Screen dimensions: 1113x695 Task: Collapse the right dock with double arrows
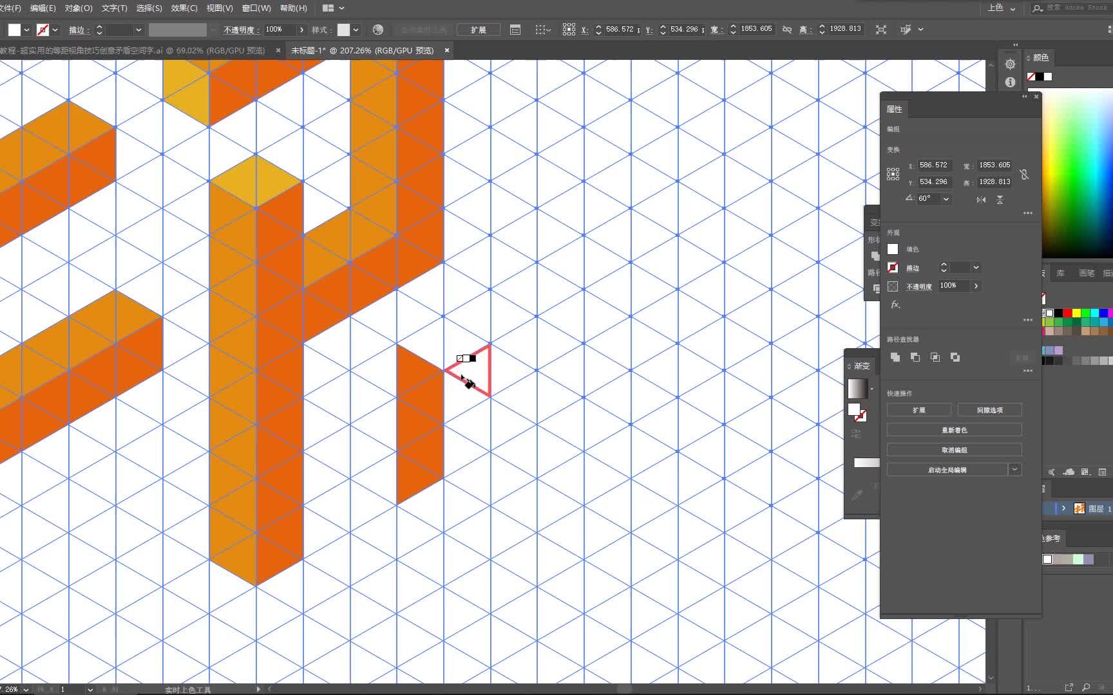1016,45
